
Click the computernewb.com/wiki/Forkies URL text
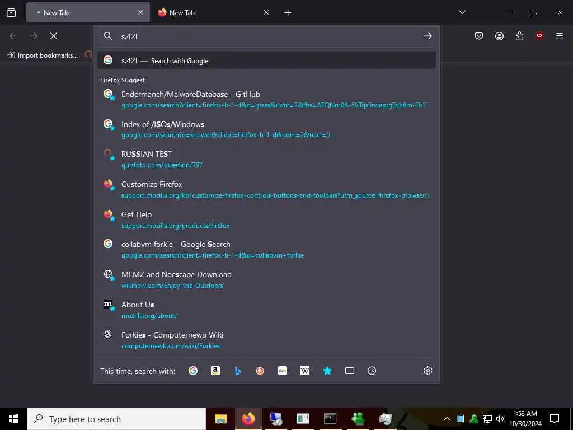point(171,346)
